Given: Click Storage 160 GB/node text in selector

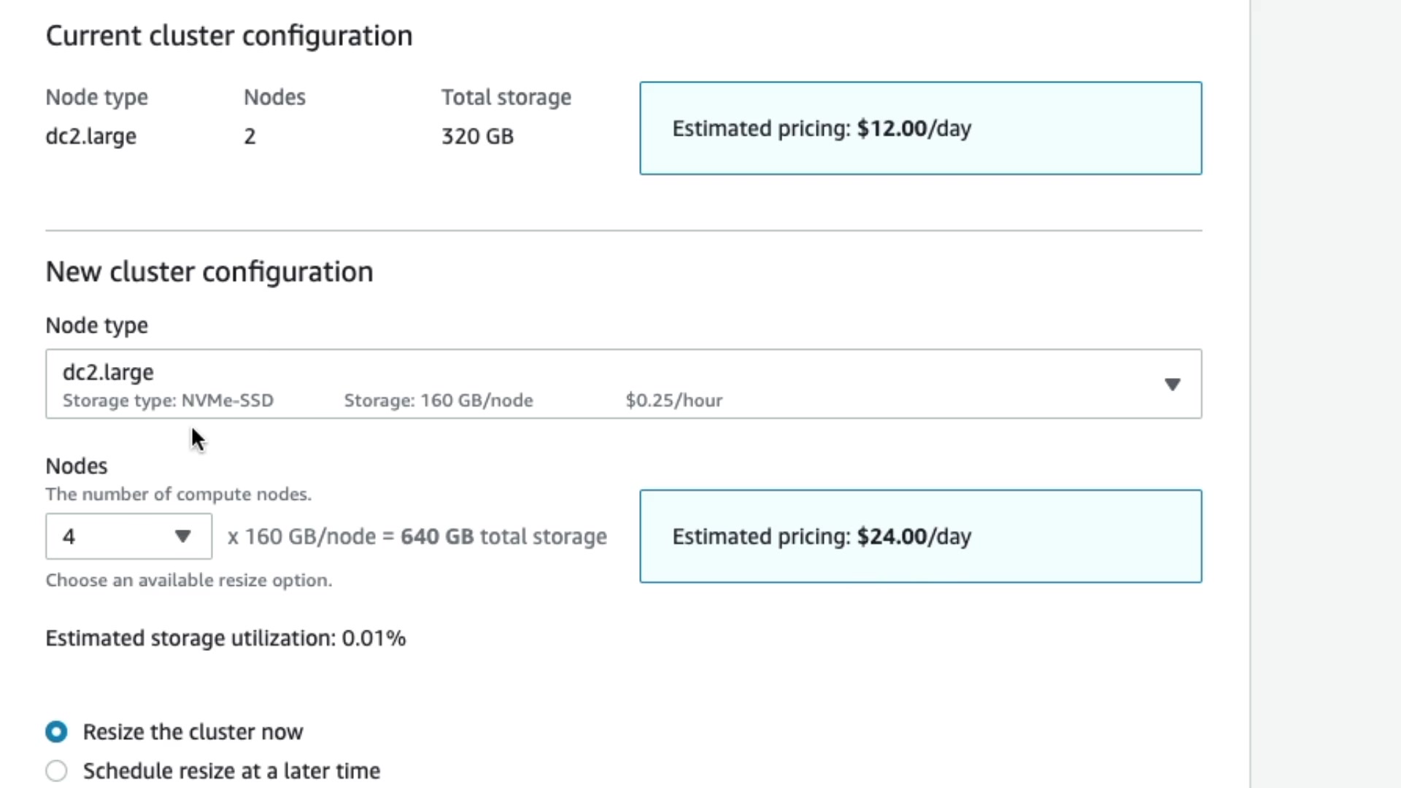Looking at the screenshot, I should coord(438,401).
